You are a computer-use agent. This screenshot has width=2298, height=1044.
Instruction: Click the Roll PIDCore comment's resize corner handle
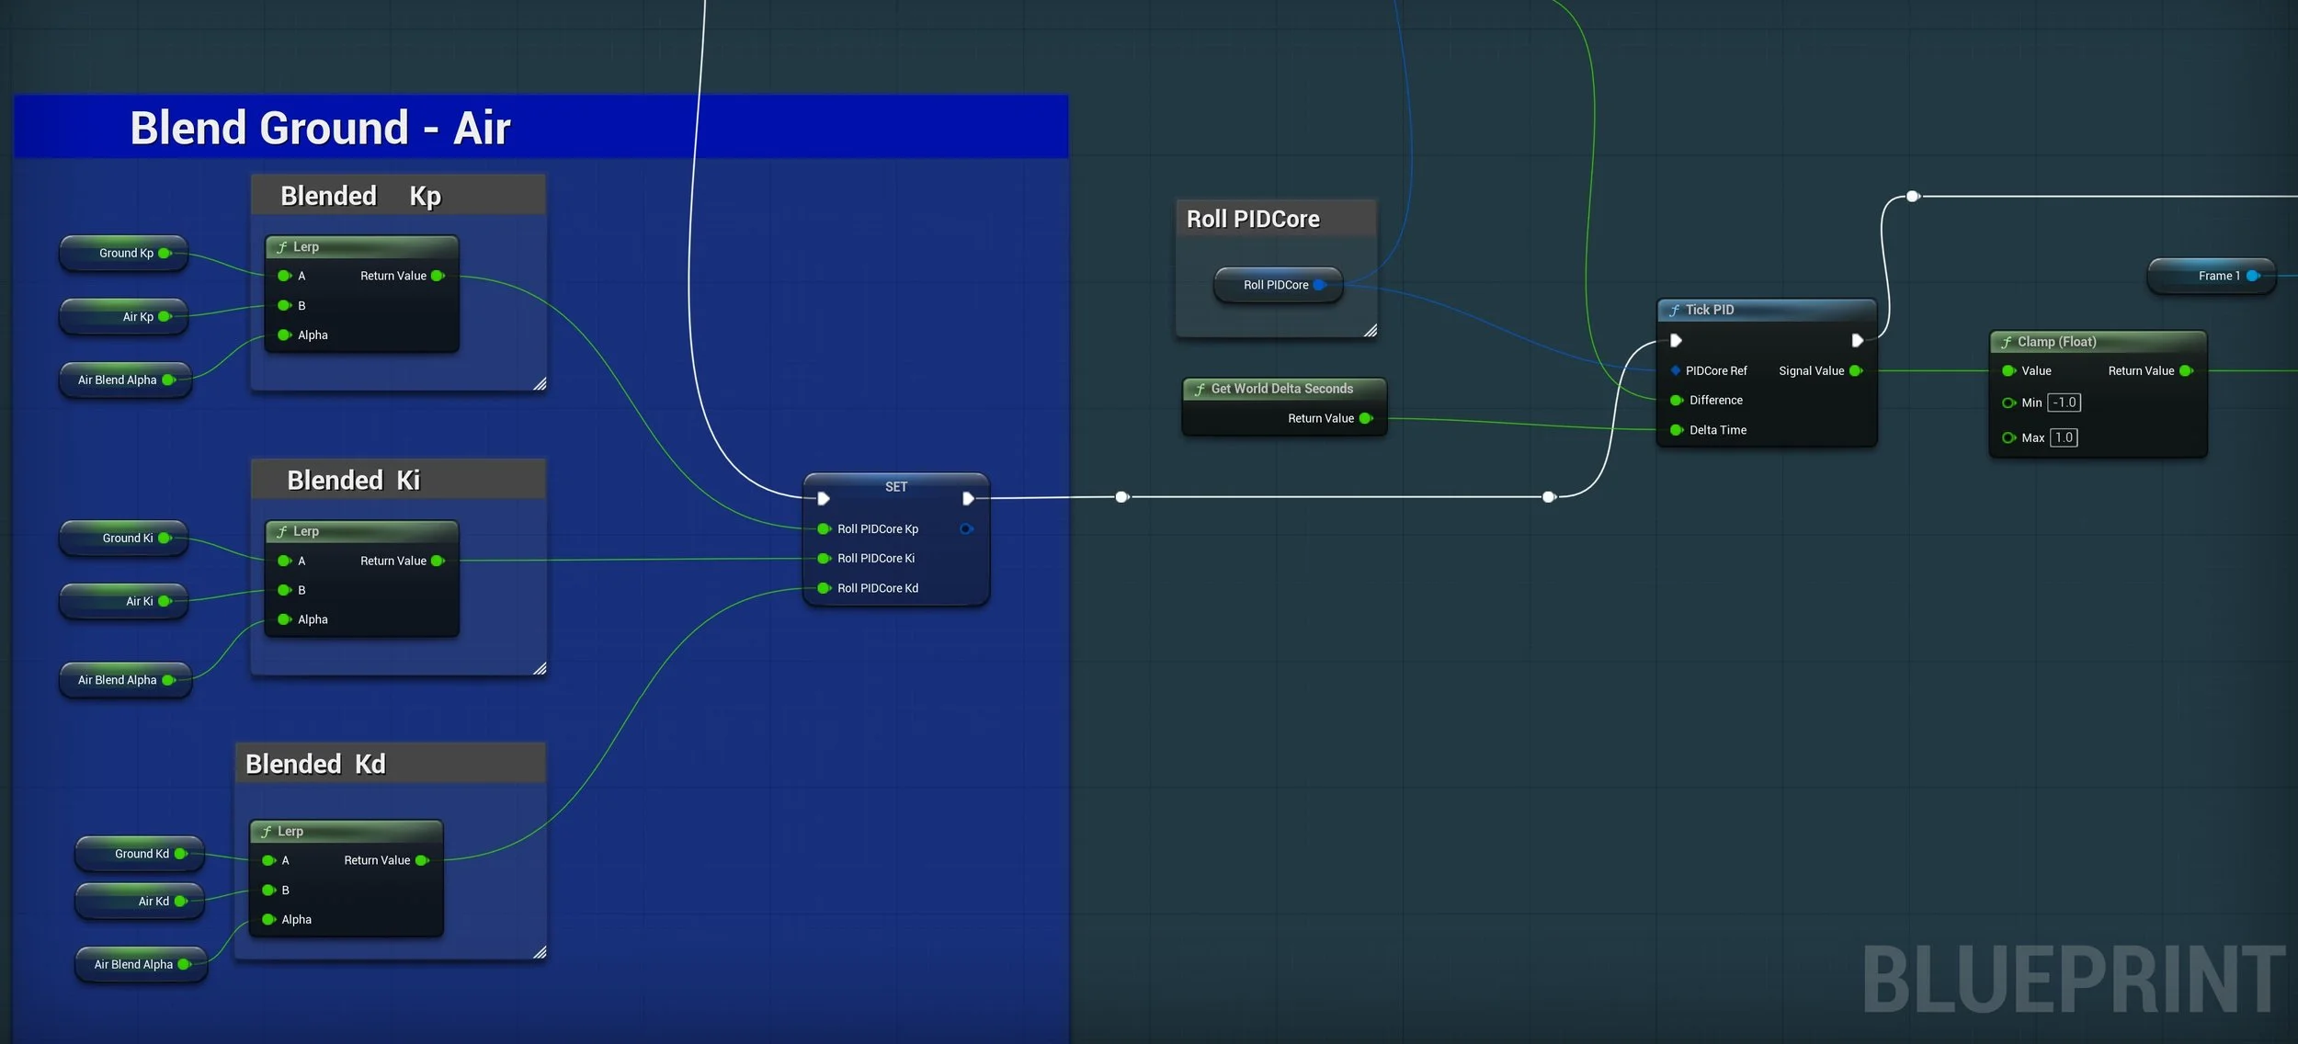[x=1370, y=331]
